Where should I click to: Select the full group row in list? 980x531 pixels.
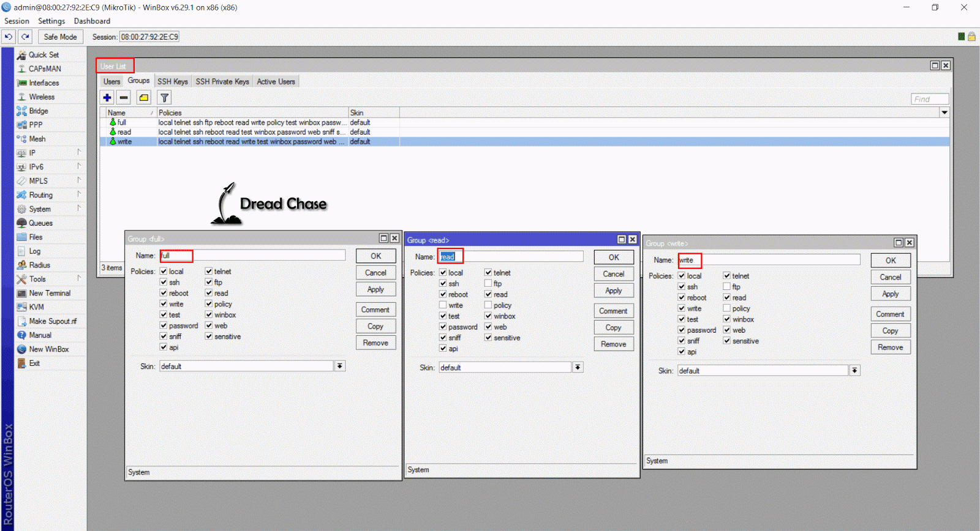[x=524, y=122]
